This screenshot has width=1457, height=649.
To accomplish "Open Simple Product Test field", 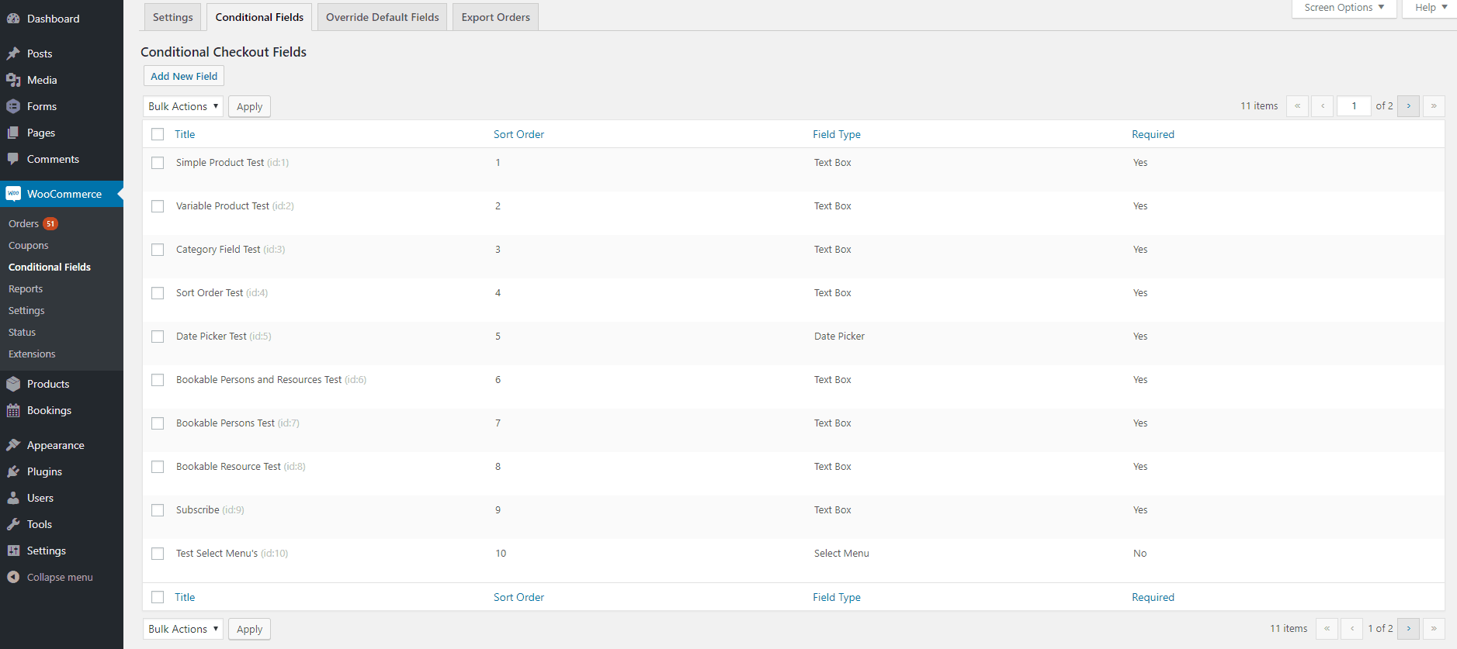I will (220, 162).
